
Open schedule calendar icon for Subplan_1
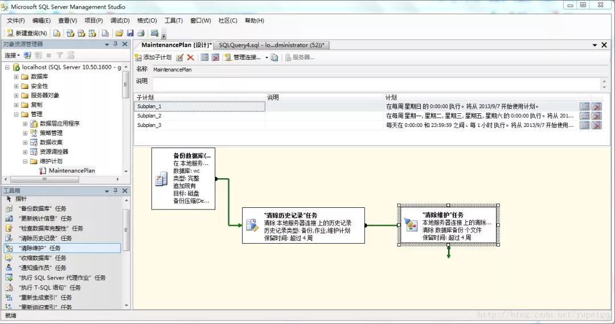coord(584,106)
